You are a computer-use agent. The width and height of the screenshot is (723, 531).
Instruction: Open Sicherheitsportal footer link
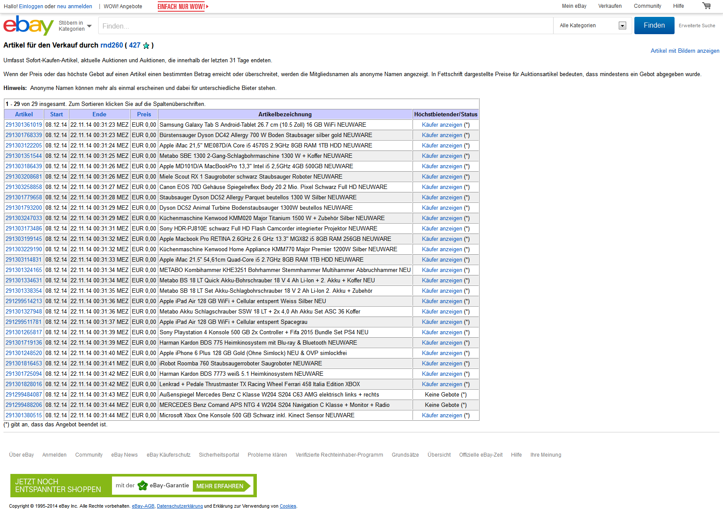tap(219, 455)
